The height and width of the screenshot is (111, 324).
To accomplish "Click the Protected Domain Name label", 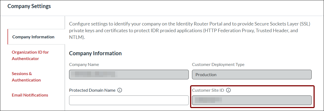I will (92, 90).
